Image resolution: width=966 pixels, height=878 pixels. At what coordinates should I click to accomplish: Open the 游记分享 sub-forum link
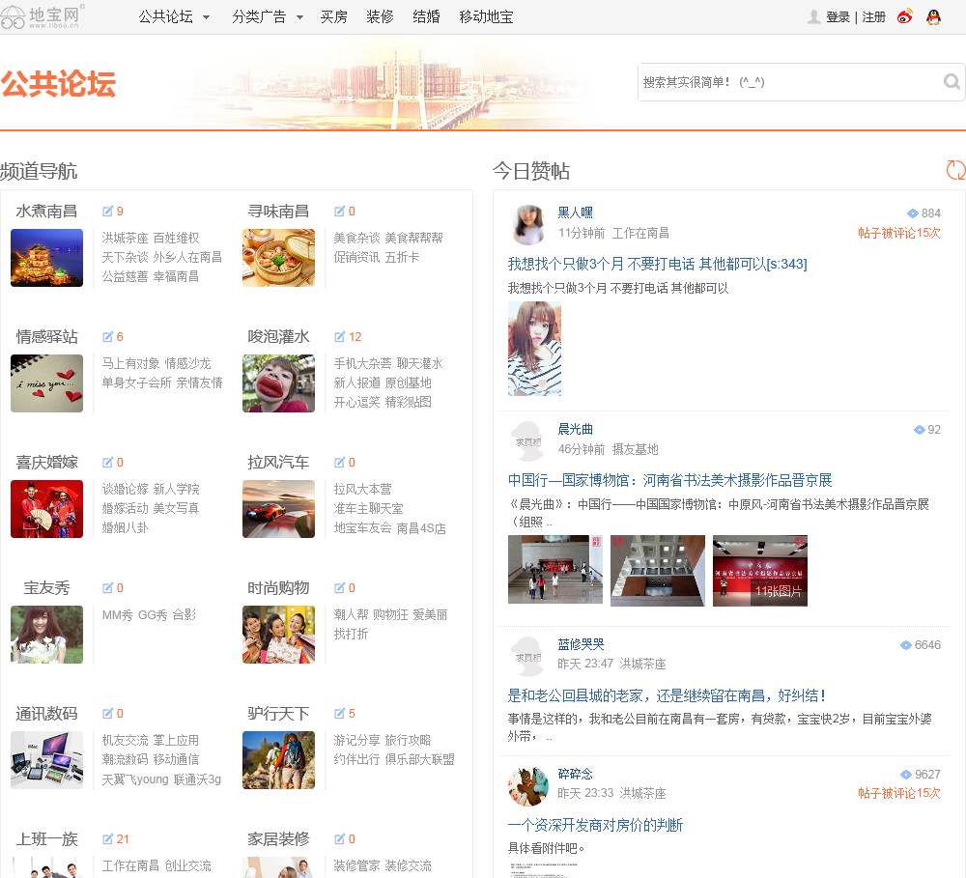pos(356,740)
